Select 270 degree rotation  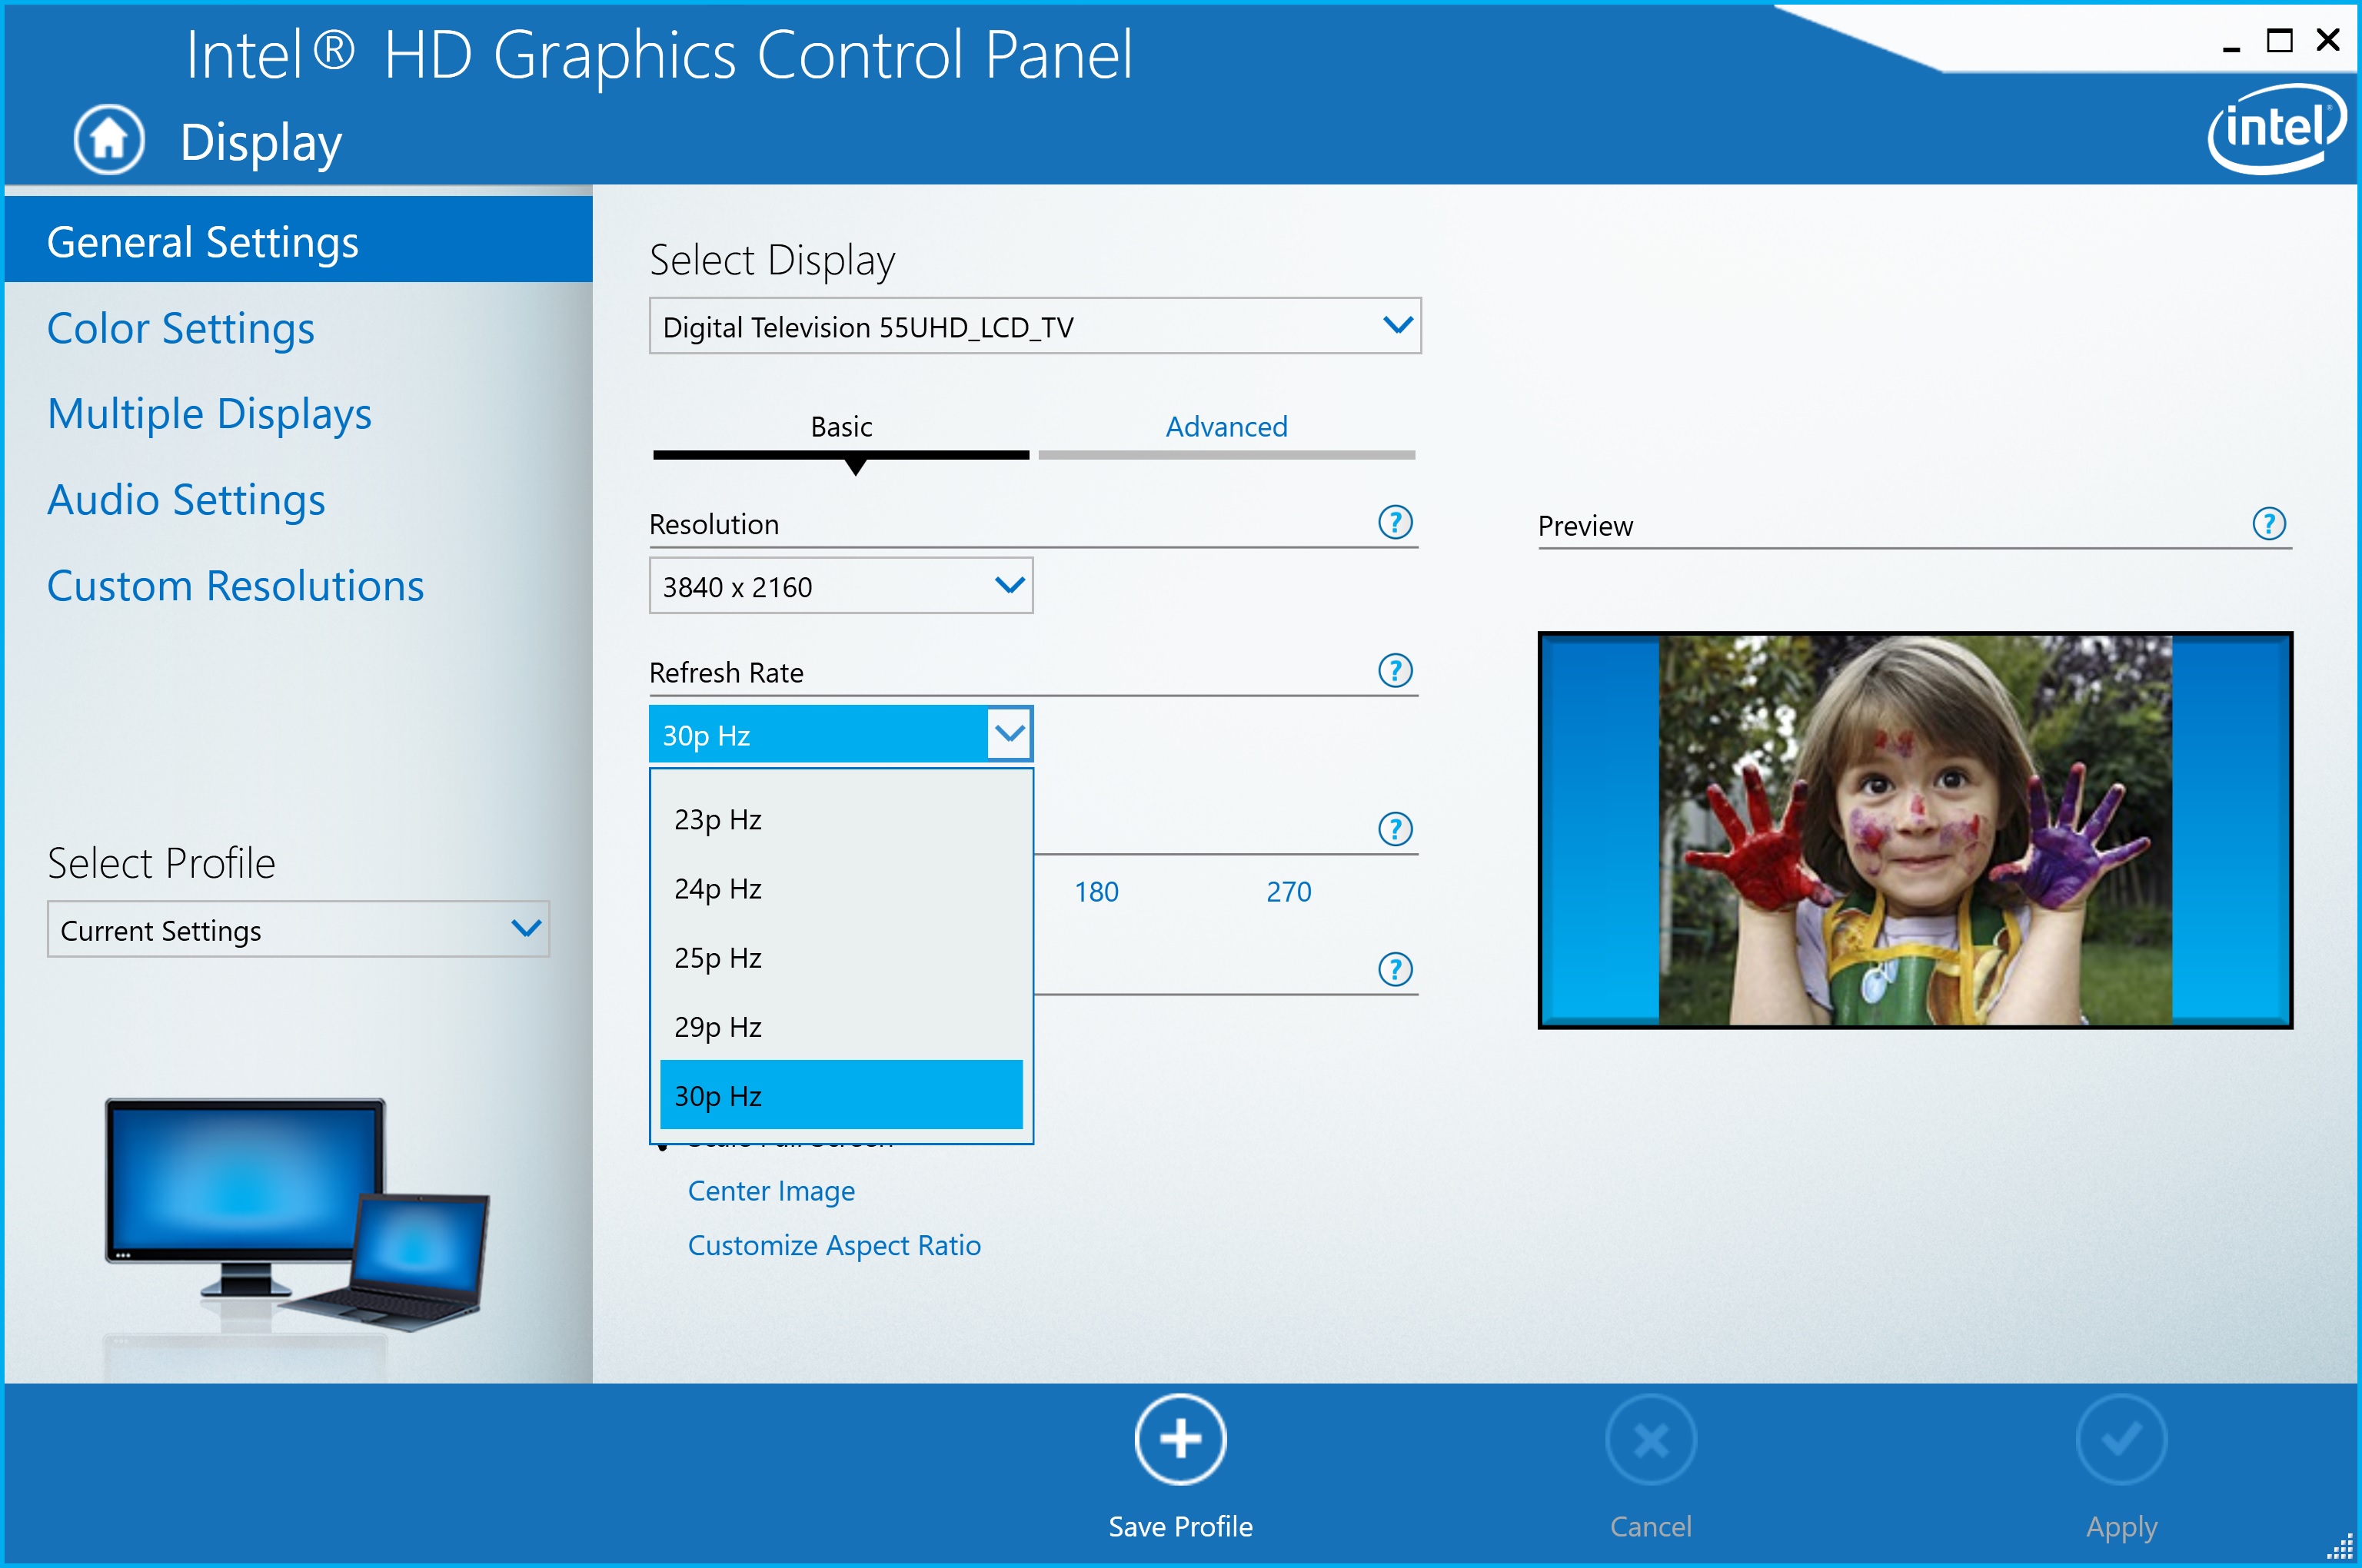pyautogui.click(x=1288, y=891)
